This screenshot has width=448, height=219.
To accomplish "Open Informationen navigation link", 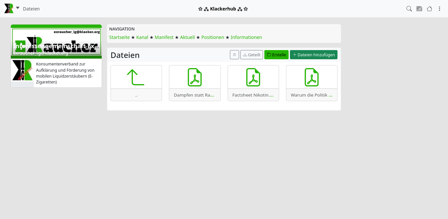I will click(x=246, y=37).
